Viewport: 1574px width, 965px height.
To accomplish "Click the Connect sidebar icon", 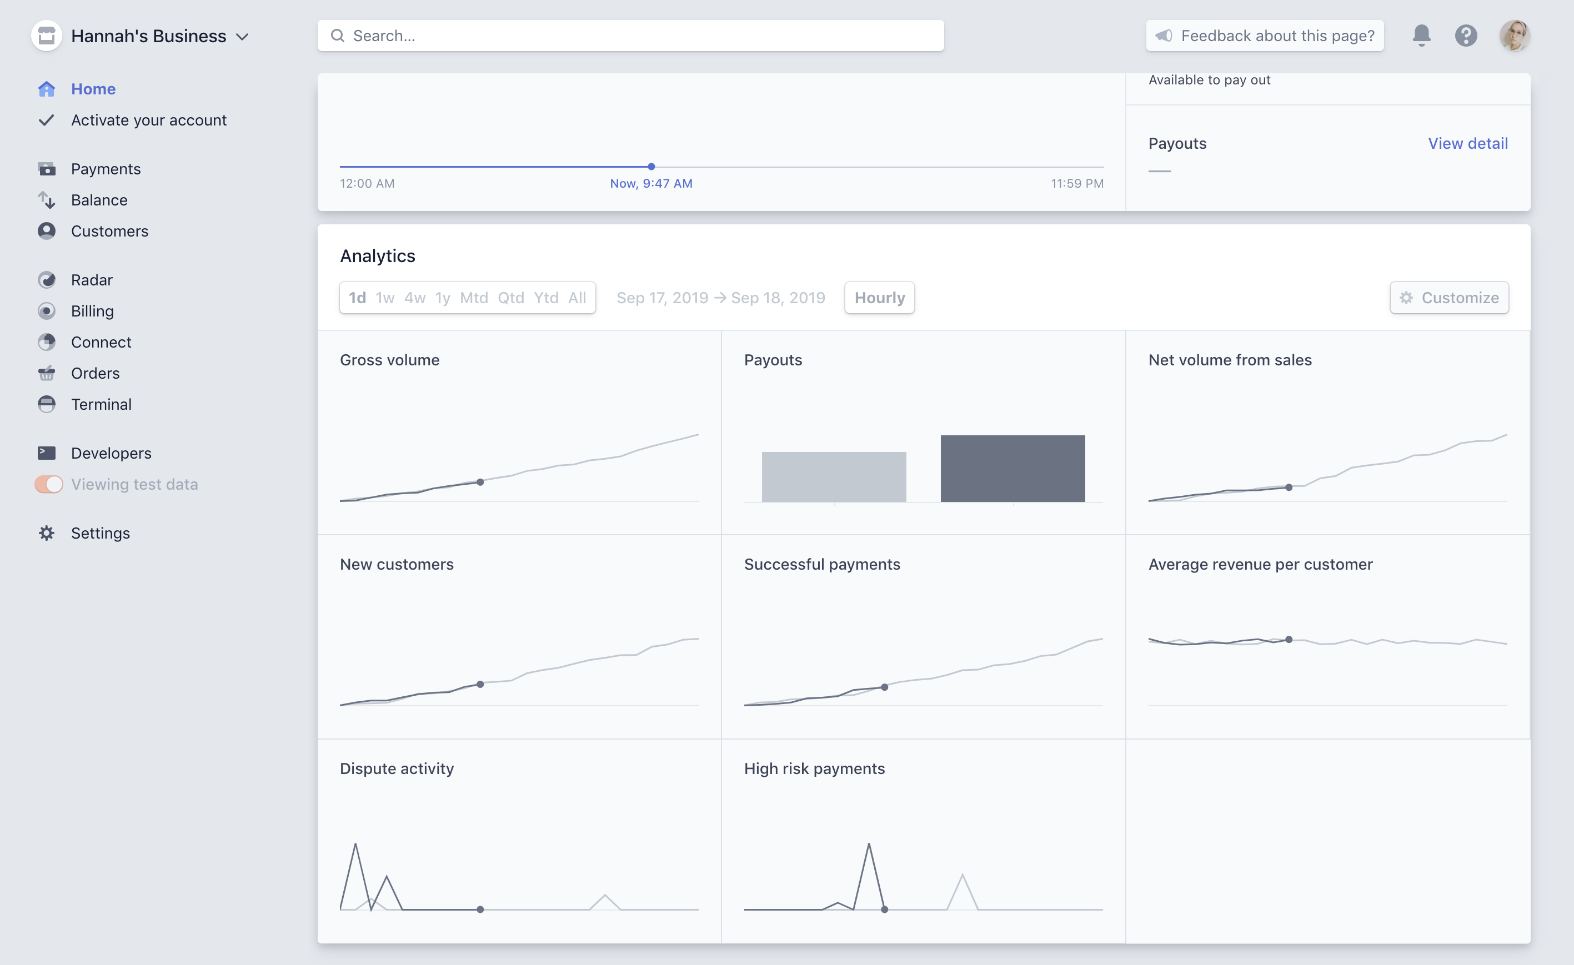I will 46,343.
